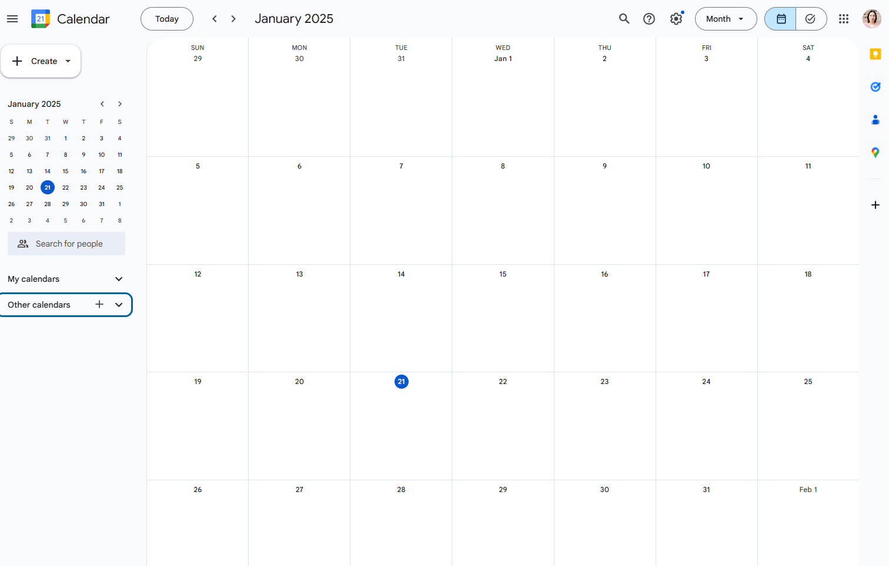Open Google Keep in the side panel
This screenshot has width=889, height=566.
coord(875,53)
